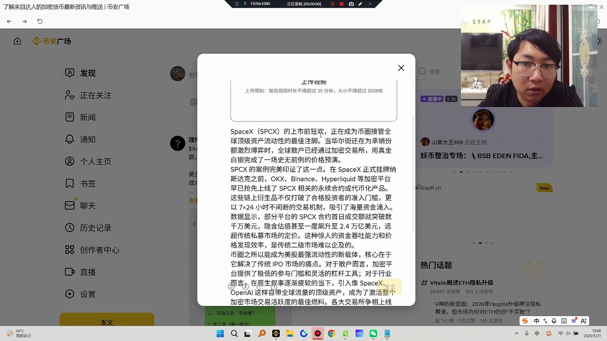Go back in browser
Screen dimensions: 607x341
pyautogui.click(x=9, y=21)
